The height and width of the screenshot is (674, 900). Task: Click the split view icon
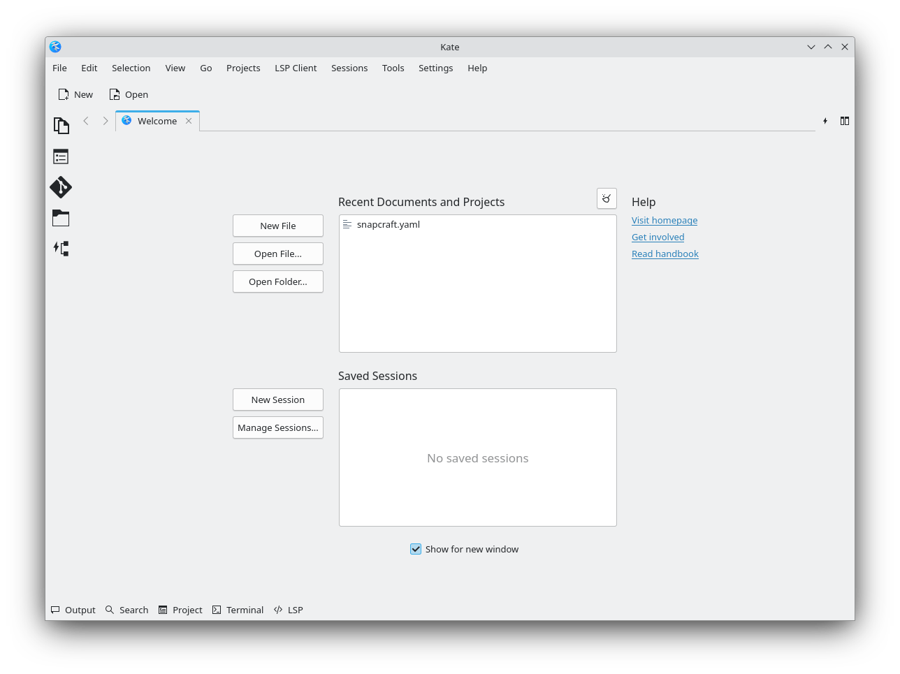click(x=845, y=121)
